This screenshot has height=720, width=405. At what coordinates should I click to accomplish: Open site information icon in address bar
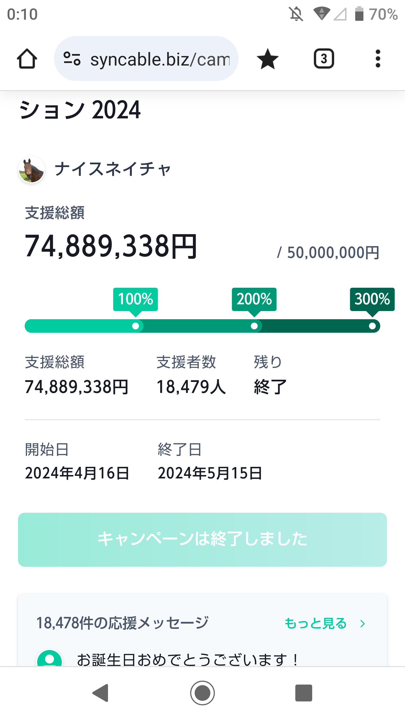pos(72,59)
